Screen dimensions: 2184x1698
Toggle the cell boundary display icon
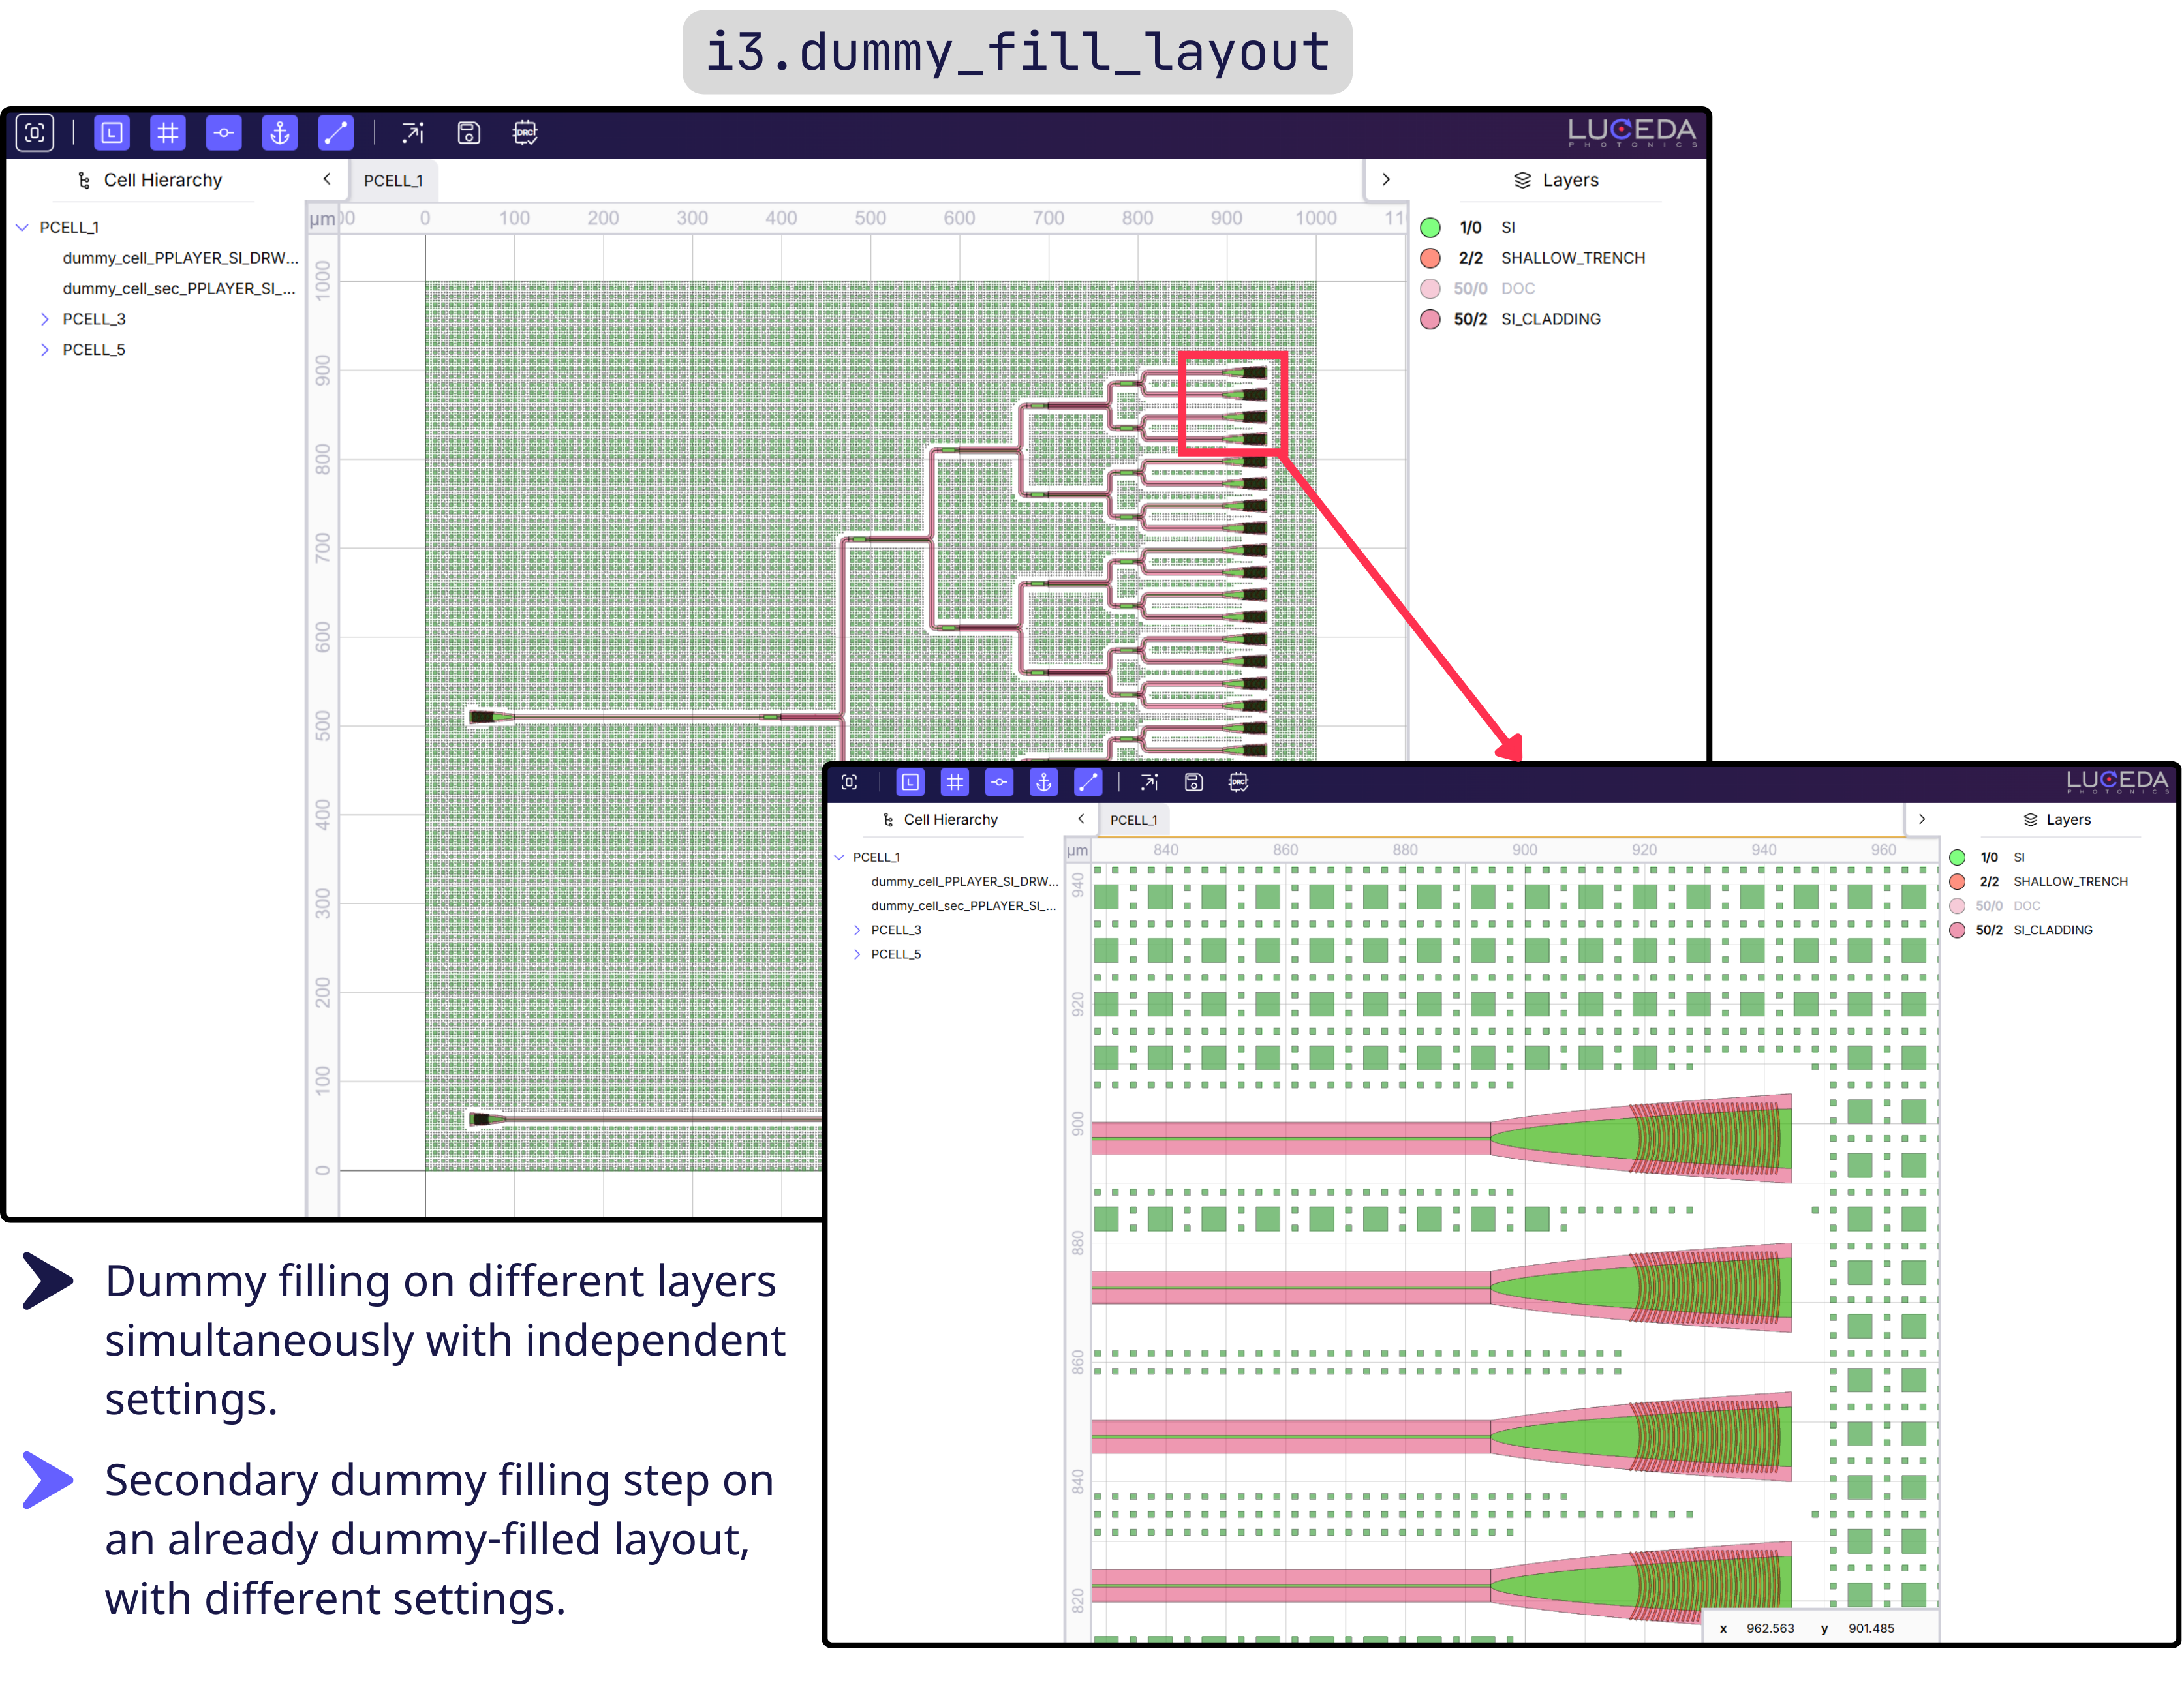pyautogui.click(x=111, y=133)
